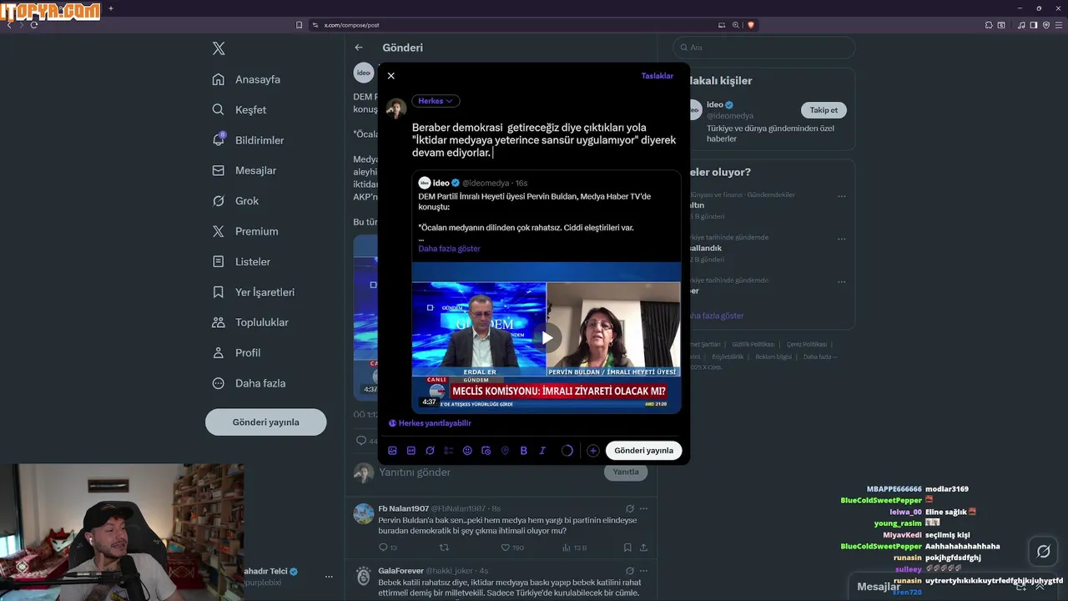The image size is (1068, 601).
Task: Schedule the post with calendar icon
Action: (x=486, y=451)
